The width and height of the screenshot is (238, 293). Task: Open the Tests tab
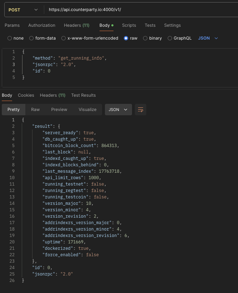coord(150,25)
